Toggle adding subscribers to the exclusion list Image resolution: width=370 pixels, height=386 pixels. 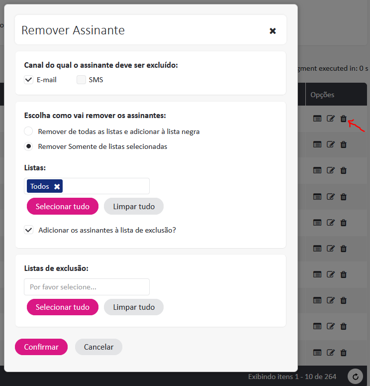coord(29,230)
